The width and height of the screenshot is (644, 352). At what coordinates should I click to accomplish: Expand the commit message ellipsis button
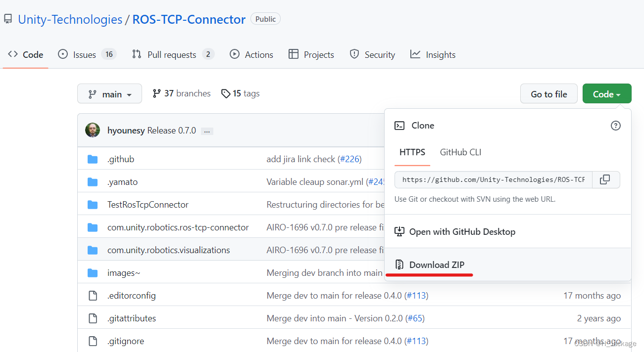[207, 131]
